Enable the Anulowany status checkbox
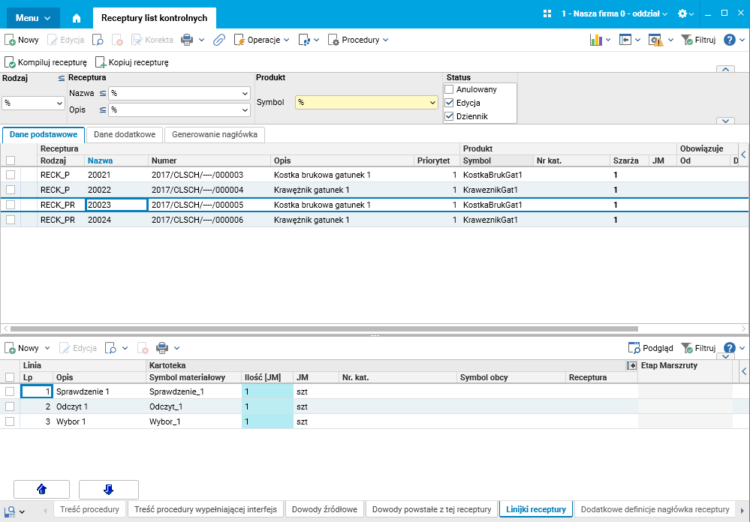The height and width of the screenshot is (522, 750). pyautogui.click(x=450, y=89)
